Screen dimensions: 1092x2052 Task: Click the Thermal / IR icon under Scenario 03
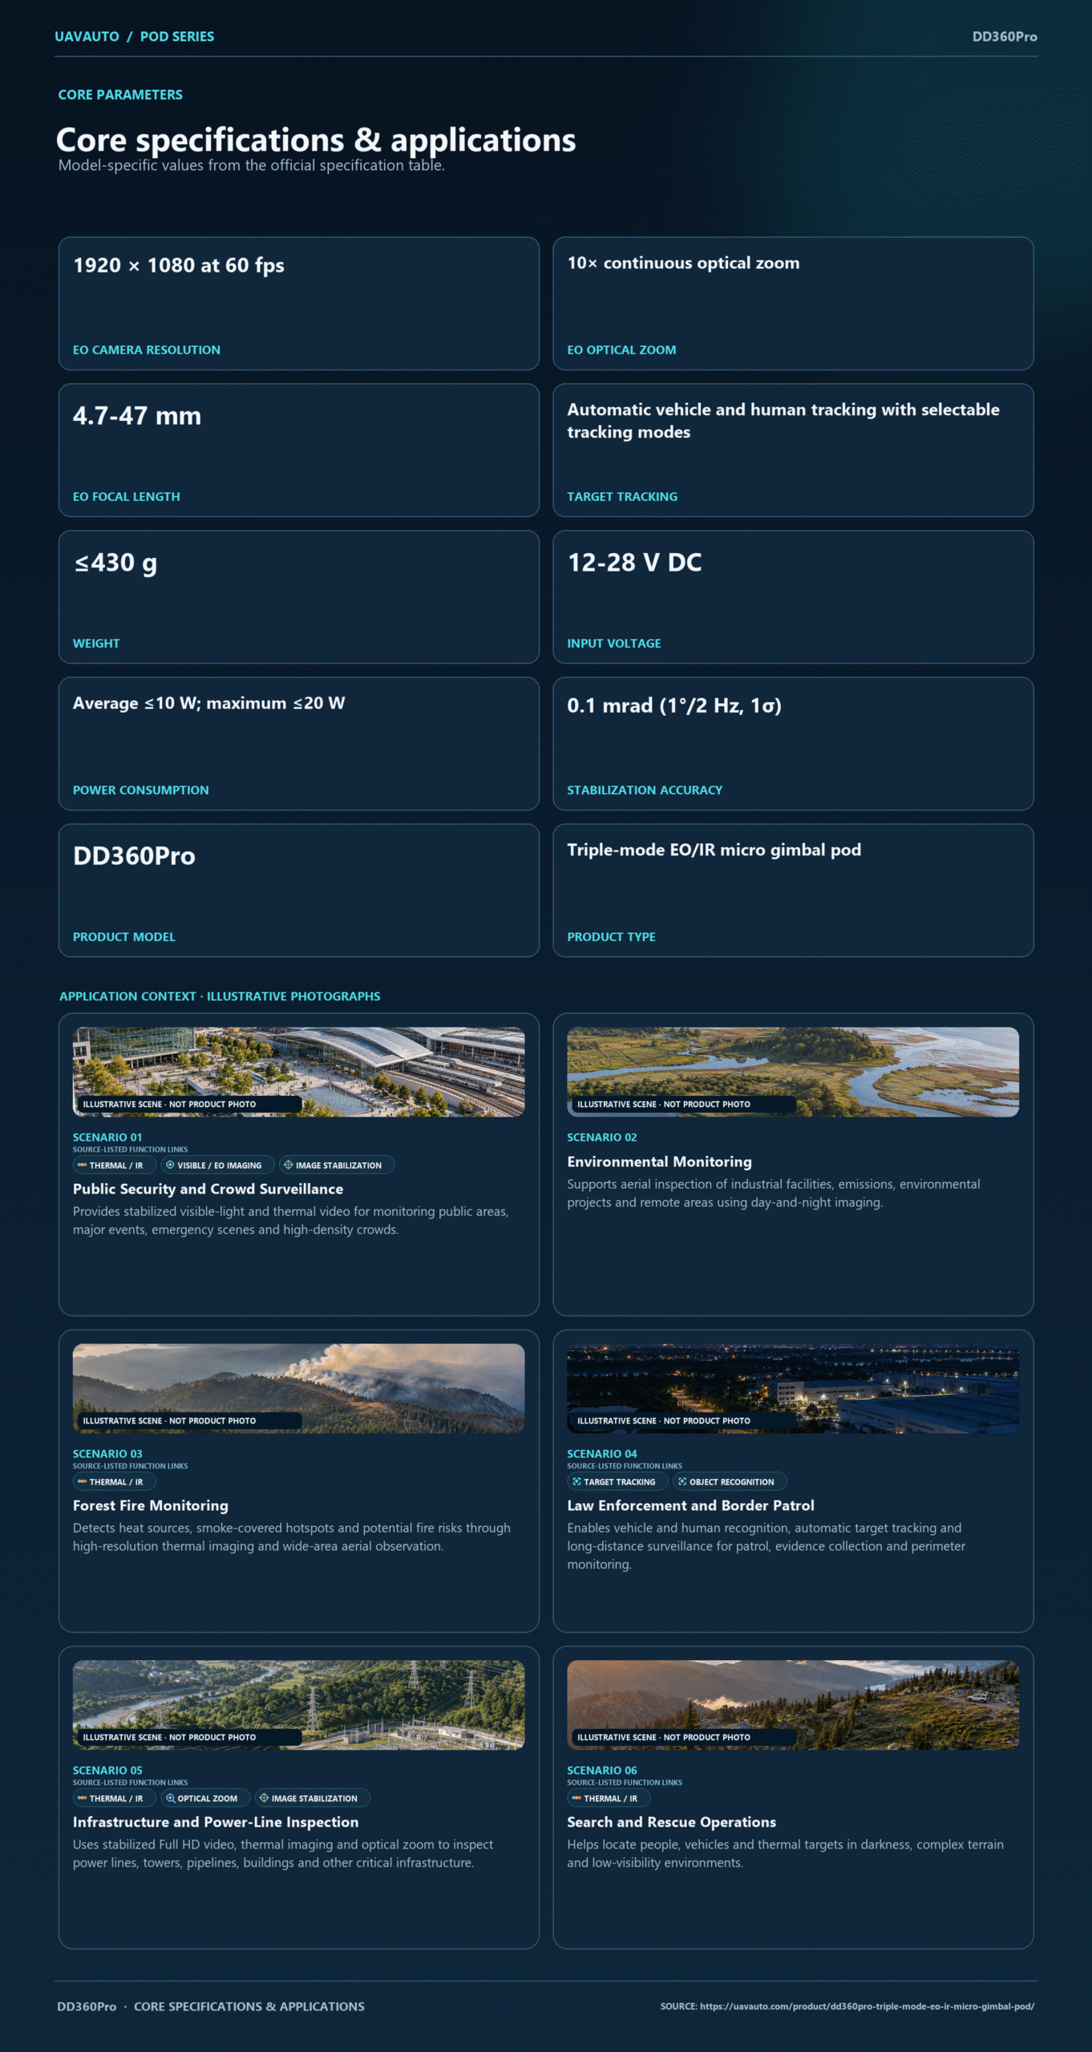pos(82,1481)
